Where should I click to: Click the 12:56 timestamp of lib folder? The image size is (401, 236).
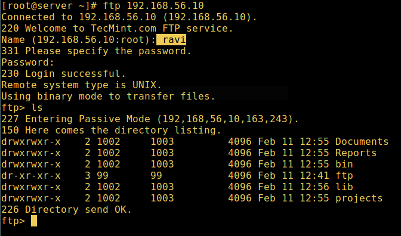click(314, 187)
